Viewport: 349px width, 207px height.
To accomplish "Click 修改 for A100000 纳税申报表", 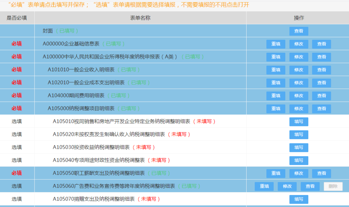I will click(299, 57).
